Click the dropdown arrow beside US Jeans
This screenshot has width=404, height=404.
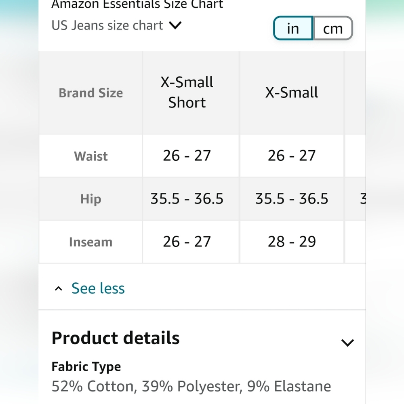(x=175, y=25)
